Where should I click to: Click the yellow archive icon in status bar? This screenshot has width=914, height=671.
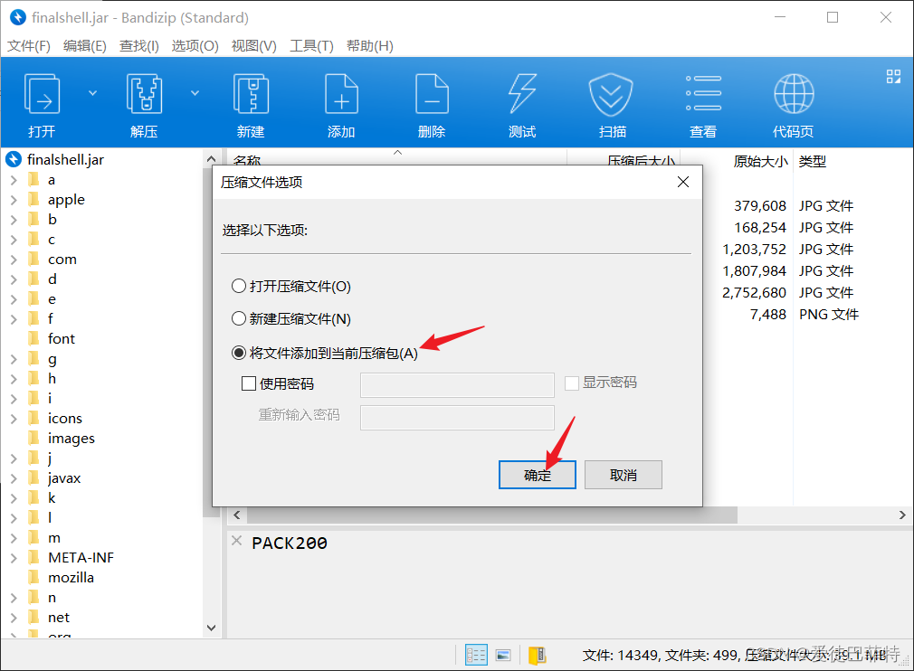click(537, 656)
